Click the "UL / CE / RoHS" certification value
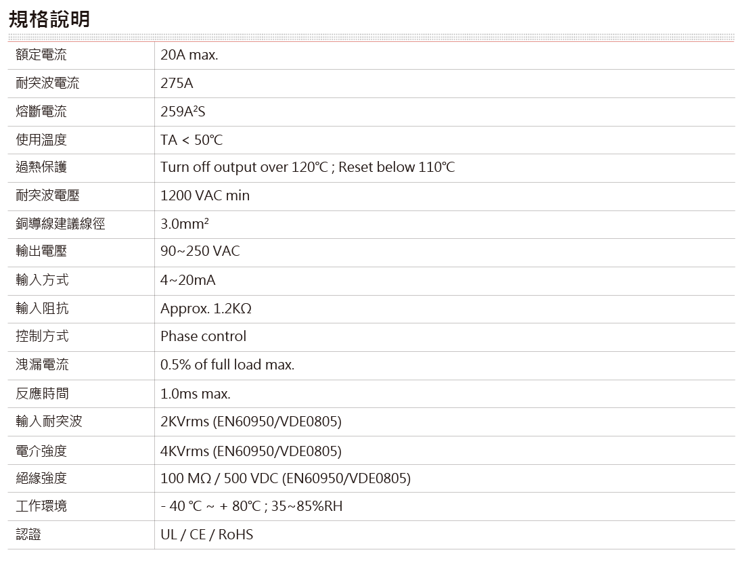743x563 pixels. (x=206, y=535)
